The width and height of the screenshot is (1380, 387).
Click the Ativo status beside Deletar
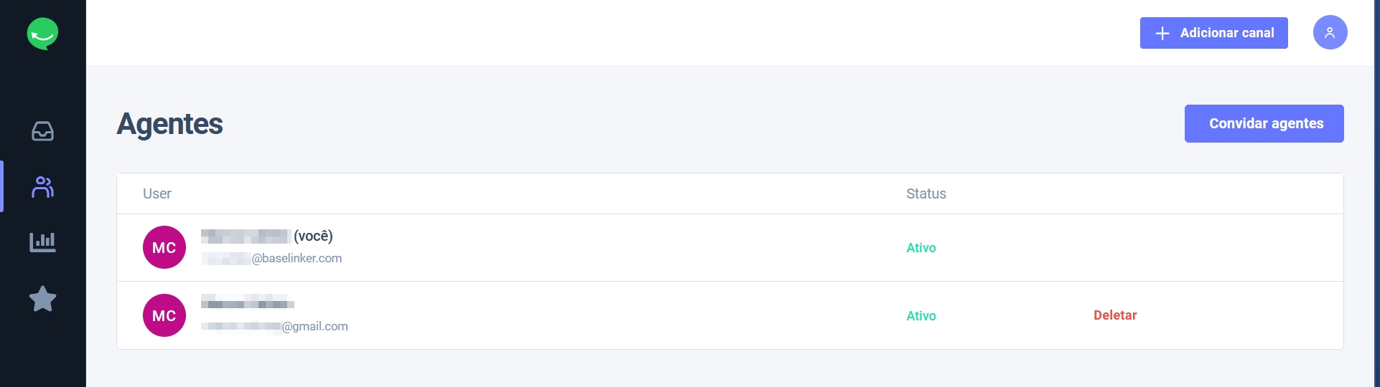(920, 316)
